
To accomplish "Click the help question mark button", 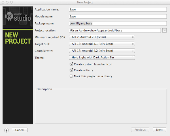I will point(7,130).
